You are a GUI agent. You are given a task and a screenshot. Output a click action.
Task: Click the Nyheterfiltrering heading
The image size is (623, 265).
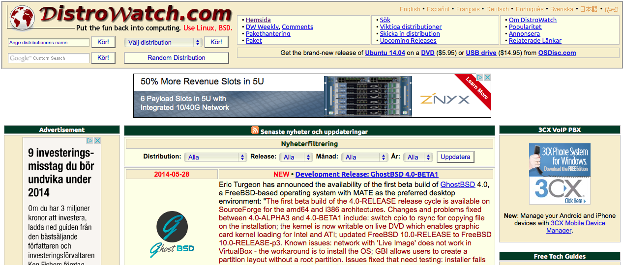pyautogui.click(x=309, y=144)
